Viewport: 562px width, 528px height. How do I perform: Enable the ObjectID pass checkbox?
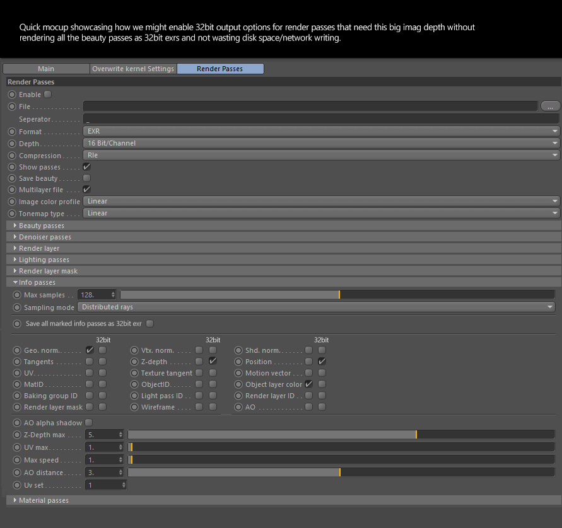(199, 384)
